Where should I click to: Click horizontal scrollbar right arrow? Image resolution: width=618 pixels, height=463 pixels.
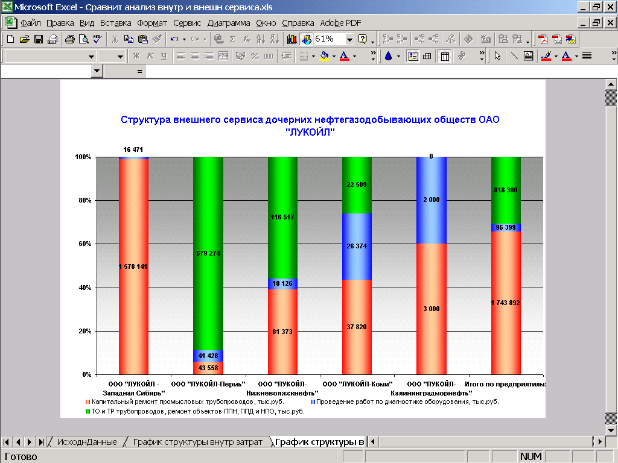tap(599, 442)
